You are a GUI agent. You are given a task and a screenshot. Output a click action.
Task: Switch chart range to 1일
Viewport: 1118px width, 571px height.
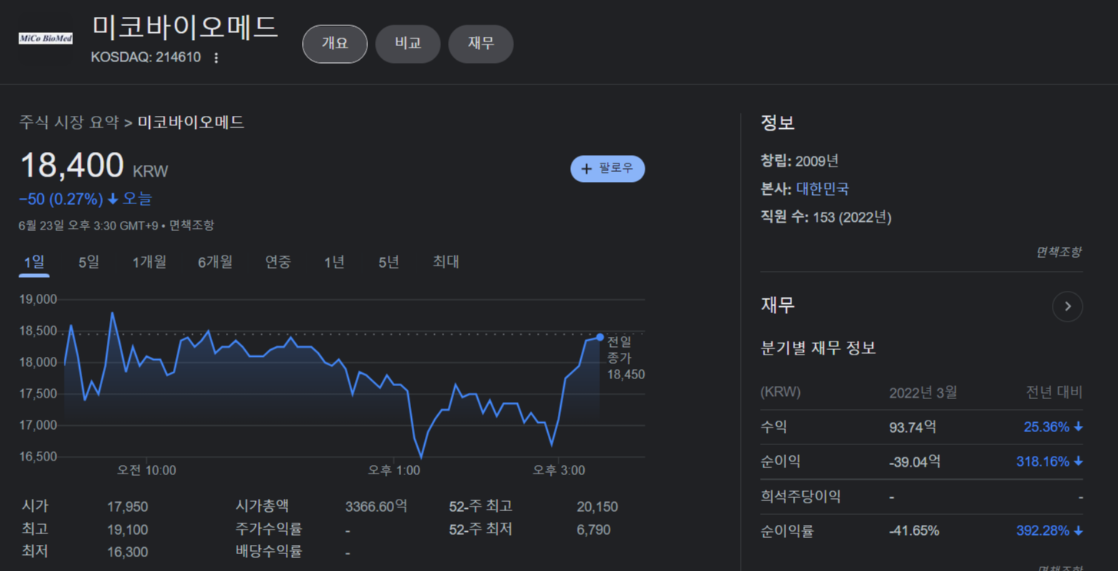click(35, 262)
